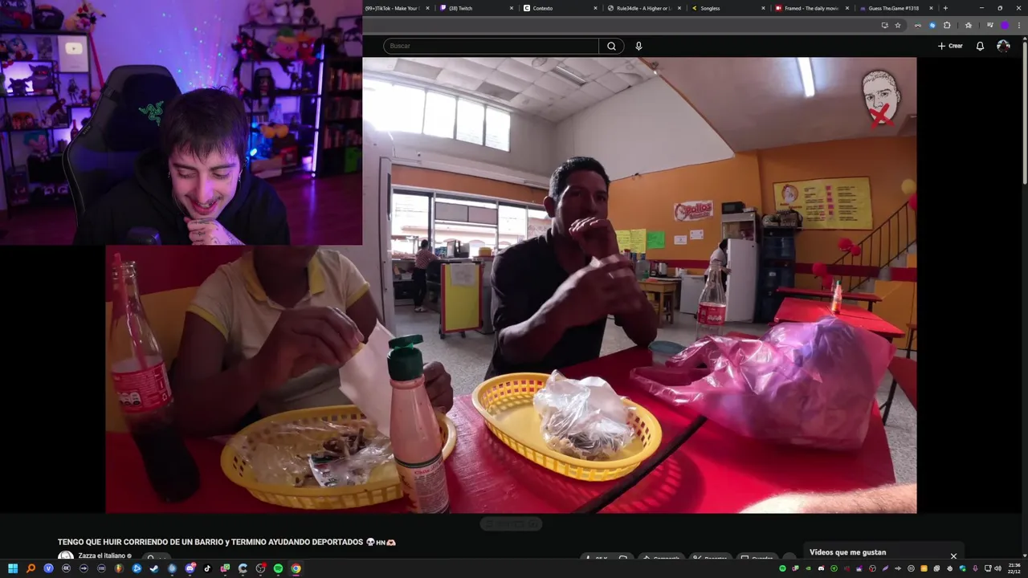The image size is (1028, 578).
Task: Switch to the Contexto tab
Action: (560, 8)
